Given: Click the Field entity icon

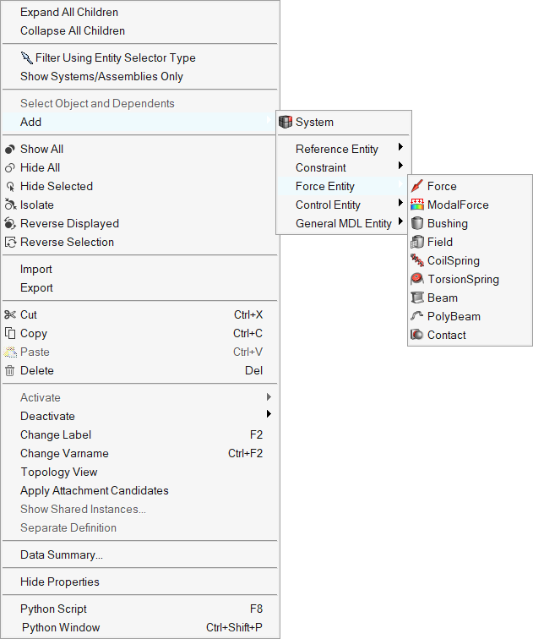Looking at the screenshot, I should coord(416,242).
